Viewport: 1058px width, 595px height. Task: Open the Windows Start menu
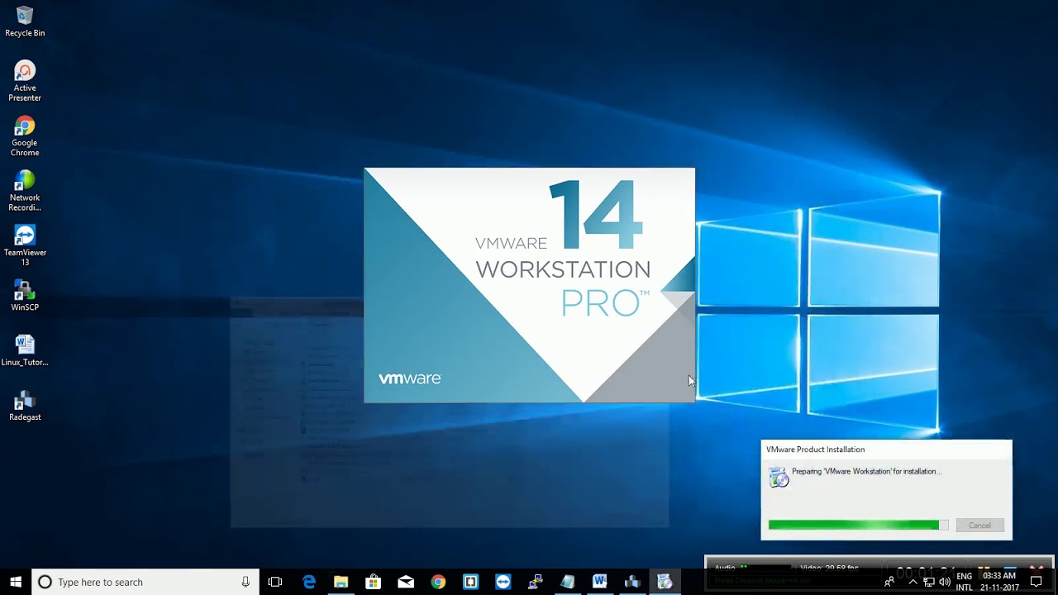click(16, 582)
